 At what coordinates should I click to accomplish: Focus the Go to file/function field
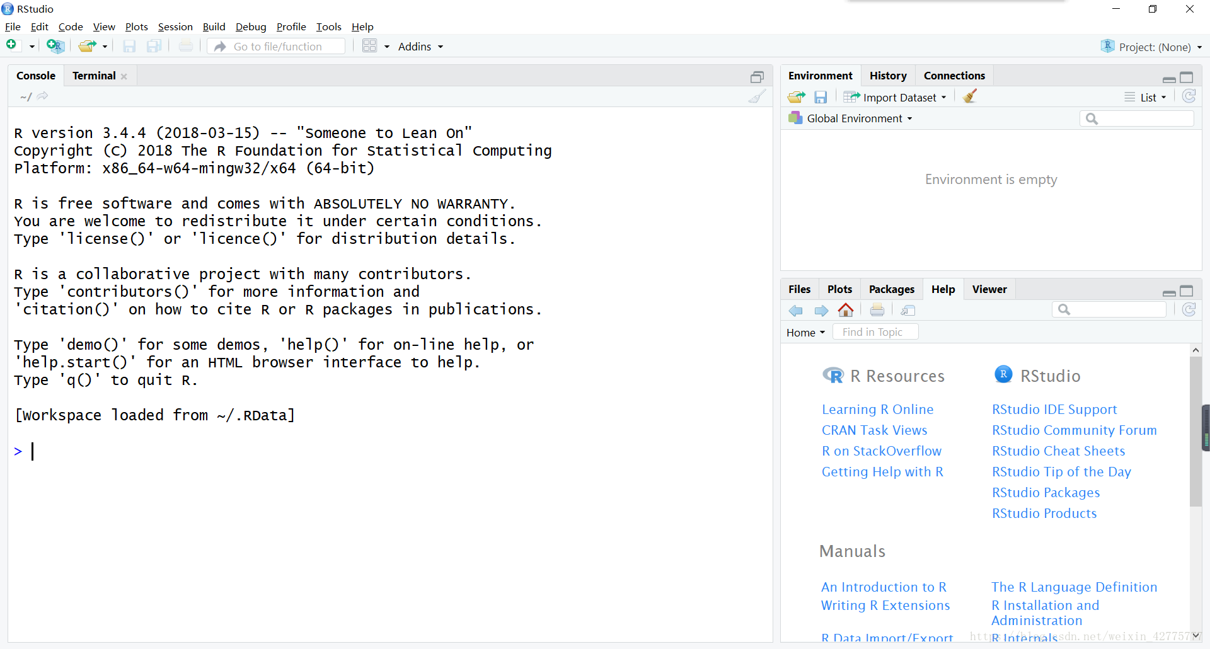point(277,47)
